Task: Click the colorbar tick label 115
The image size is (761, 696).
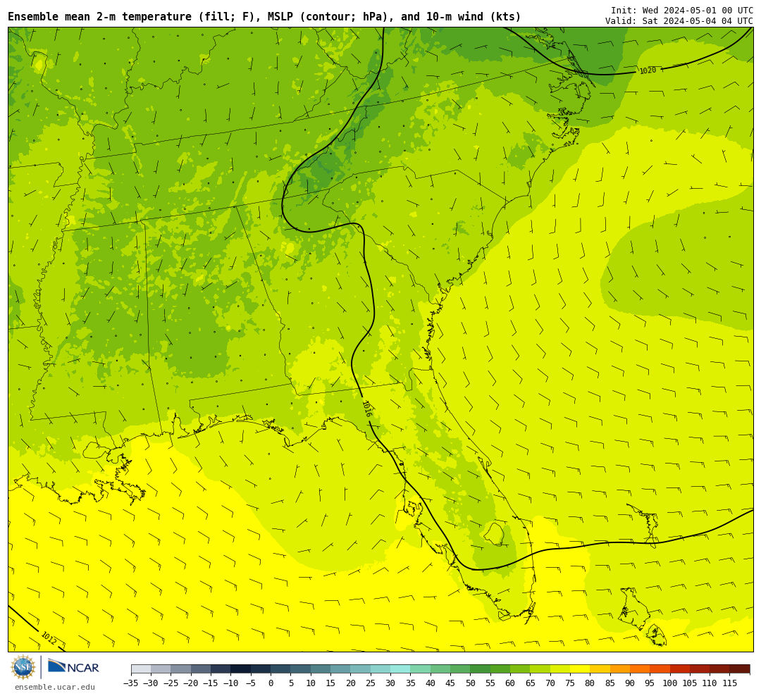Action: (729, 683)
